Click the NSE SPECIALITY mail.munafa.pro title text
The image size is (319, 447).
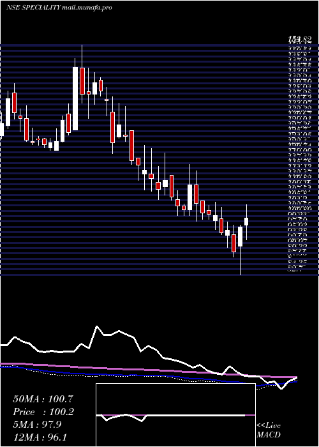59,8
